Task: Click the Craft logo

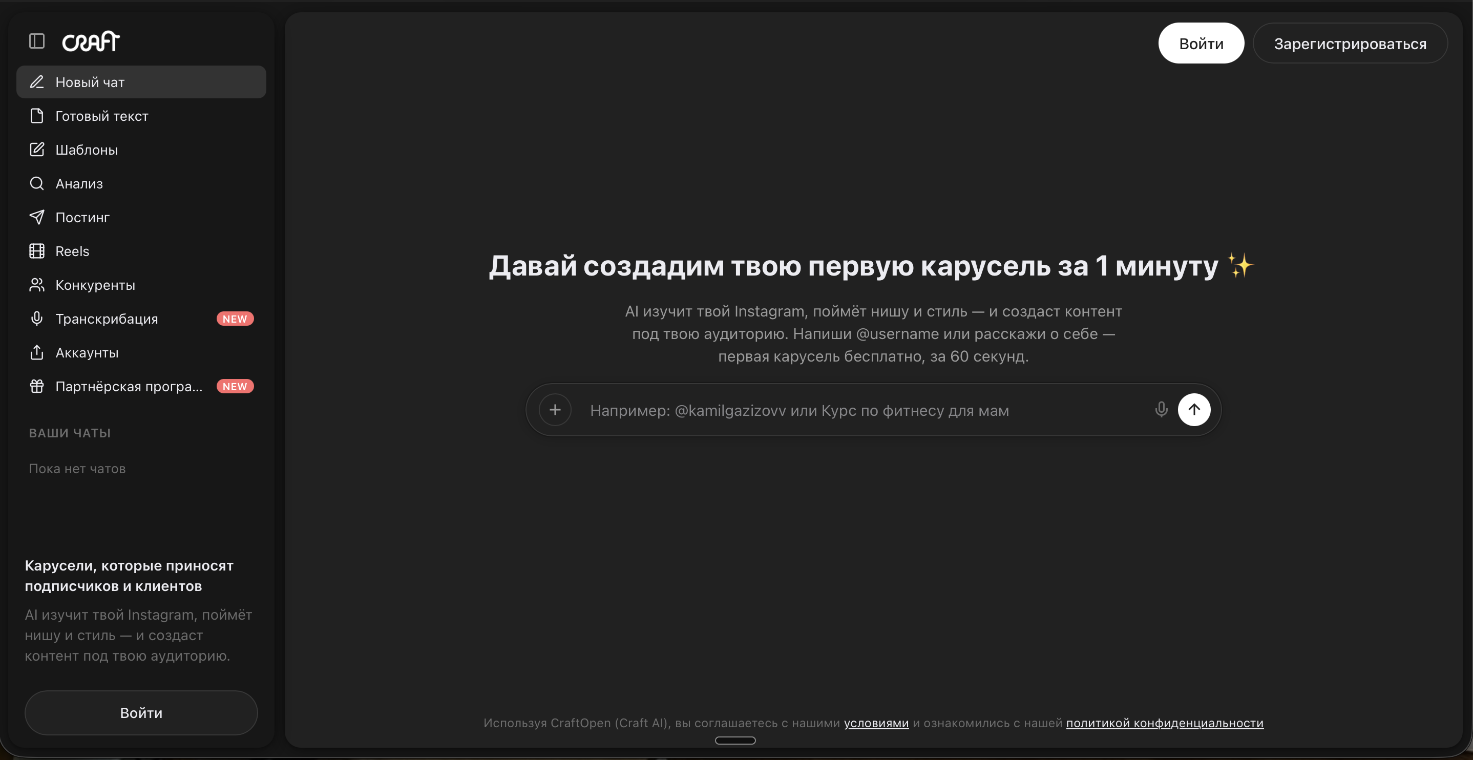Action: point(91,41)
